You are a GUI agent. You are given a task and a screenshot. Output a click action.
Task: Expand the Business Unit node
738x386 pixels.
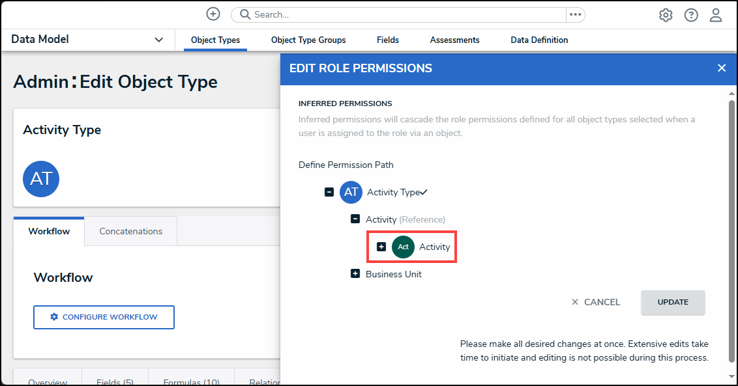[355, 274]
